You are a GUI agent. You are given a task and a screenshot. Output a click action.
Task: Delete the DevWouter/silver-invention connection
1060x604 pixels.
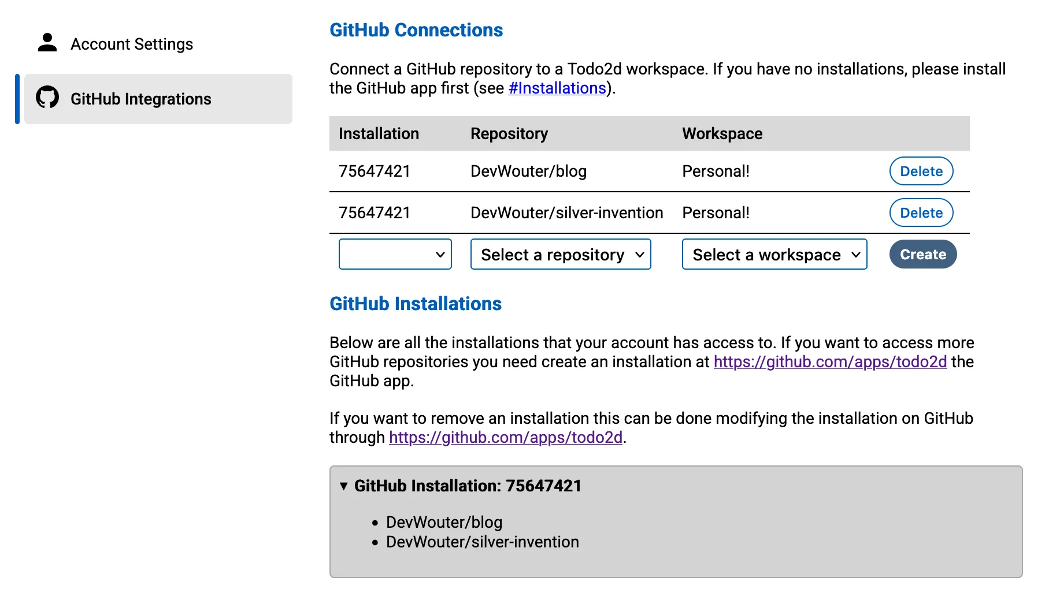[x=921, y=212]
